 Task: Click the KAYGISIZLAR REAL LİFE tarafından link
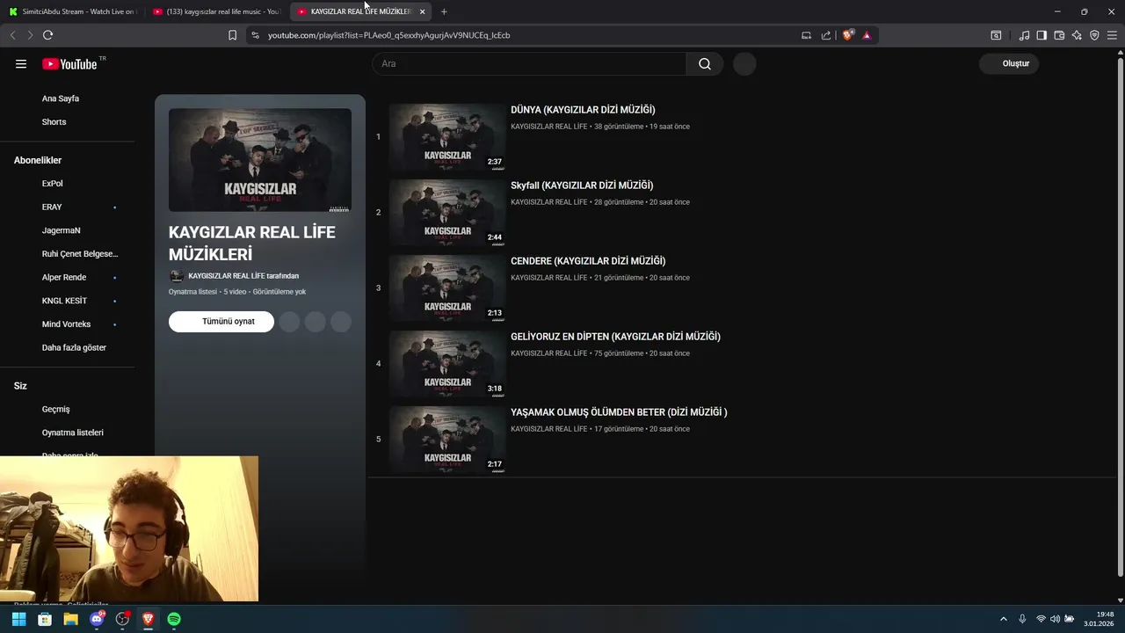(x=243, y=276)
